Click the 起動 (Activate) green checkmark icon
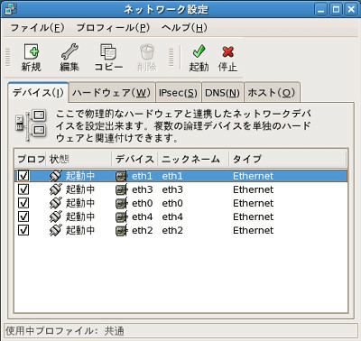Screen dimensions: 361x341 click(199, 51)
